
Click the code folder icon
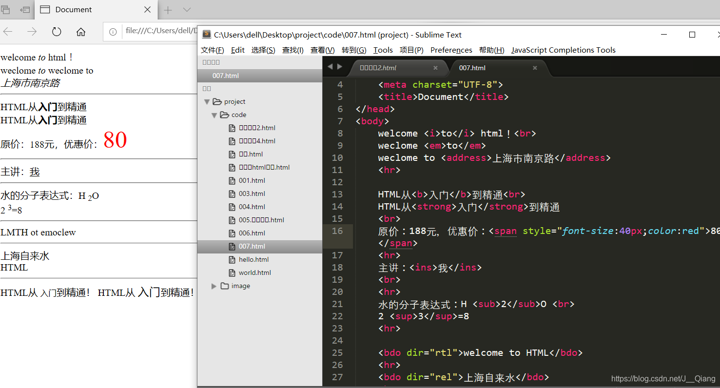pos(225,115)
